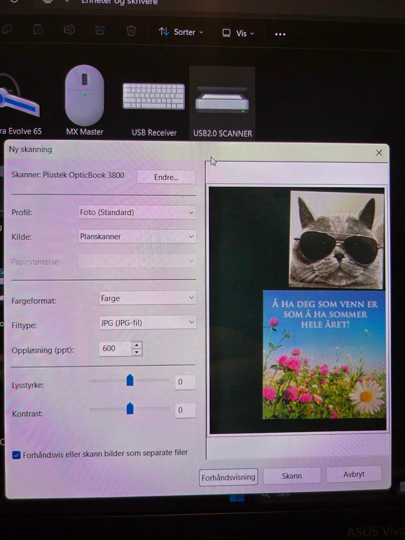Click the Lysstyrke value field

pos(185,382)
